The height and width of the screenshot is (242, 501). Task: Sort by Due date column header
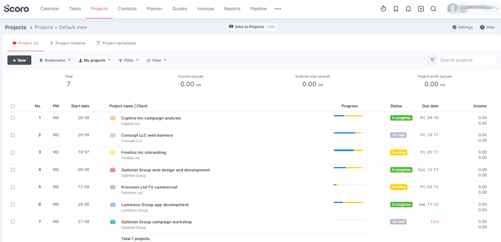pos(430,106)
